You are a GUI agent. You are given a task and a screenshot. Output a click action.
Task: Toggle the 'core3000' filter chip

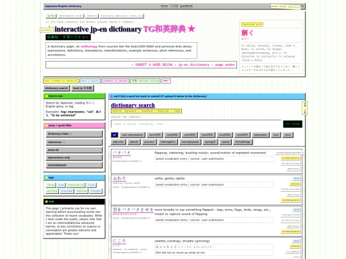pos(190,135)
